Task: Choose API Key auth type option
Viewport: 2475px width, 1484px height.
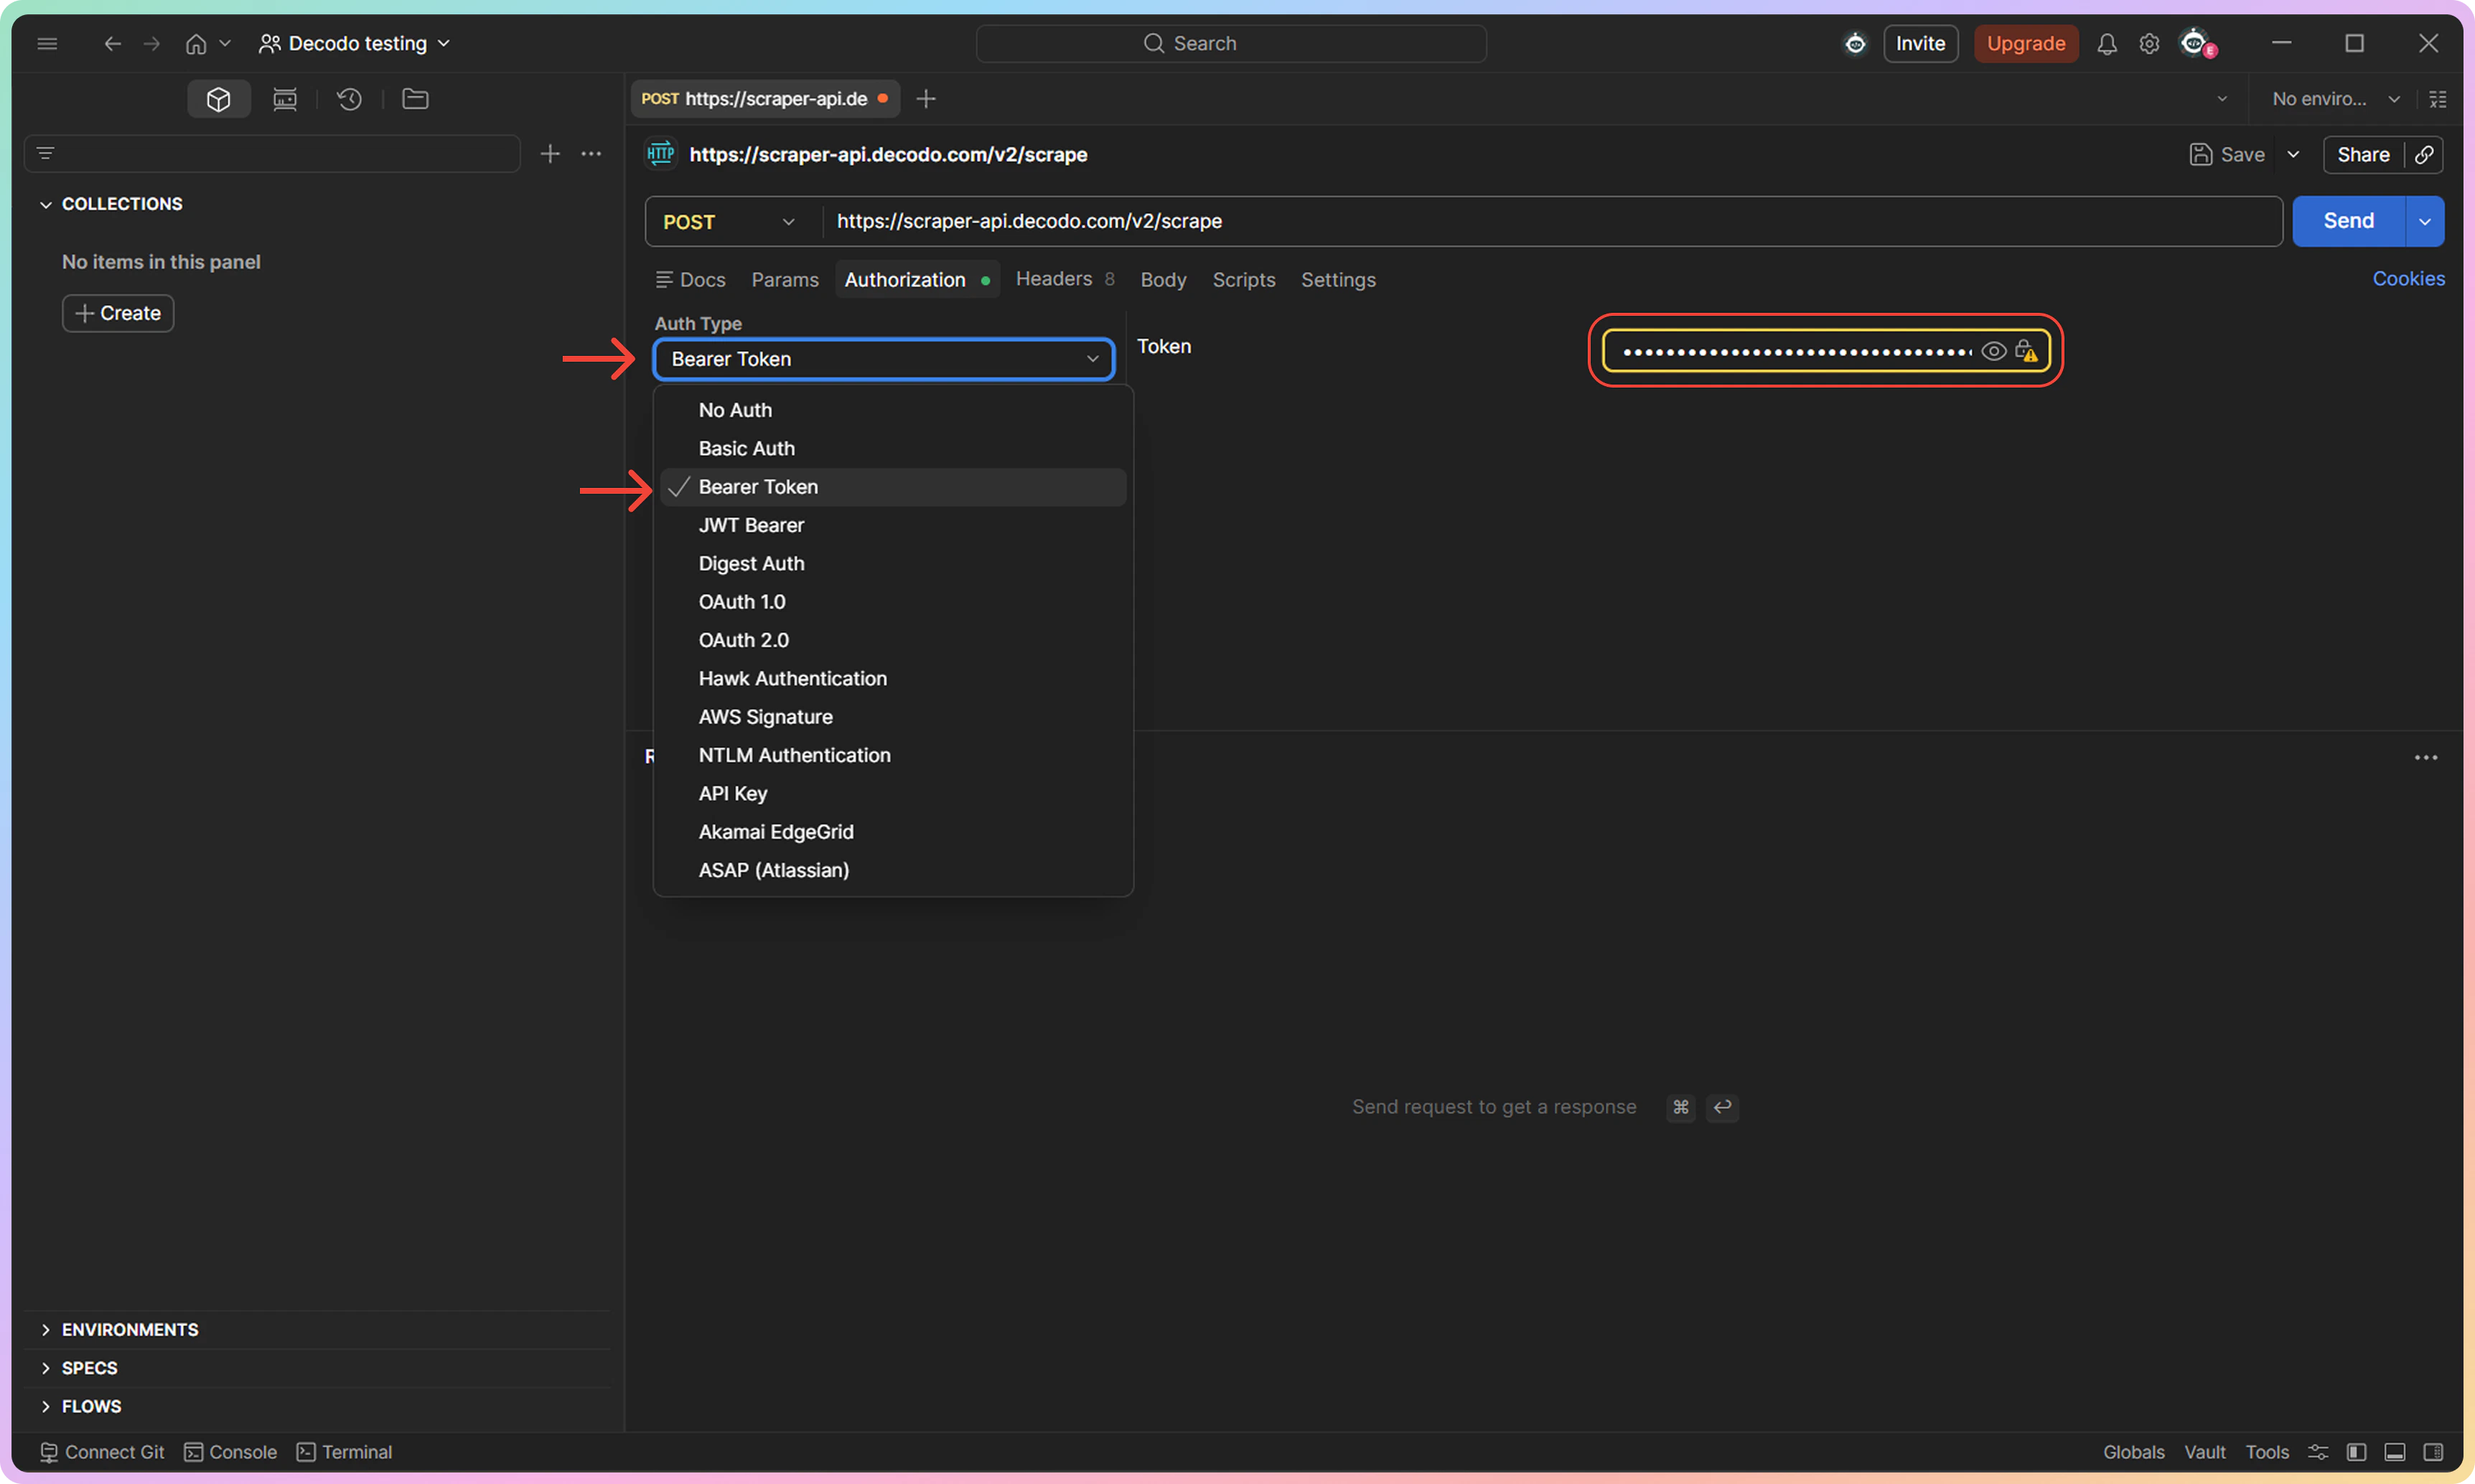Action: 733,794
